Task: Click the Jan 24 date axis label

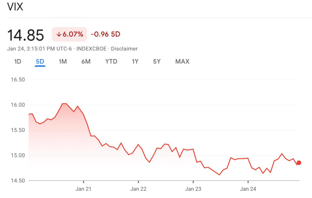Action: click(248, 189)
